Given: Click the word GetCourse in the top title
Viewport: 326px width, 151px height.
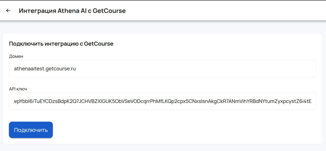Looking at the screenshot, I should click(109, 11).
